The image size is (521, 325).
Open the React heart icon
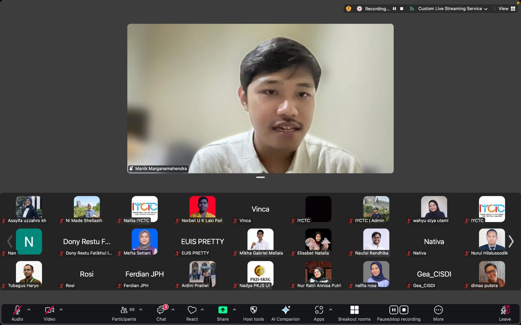click(x=192, y=310)
